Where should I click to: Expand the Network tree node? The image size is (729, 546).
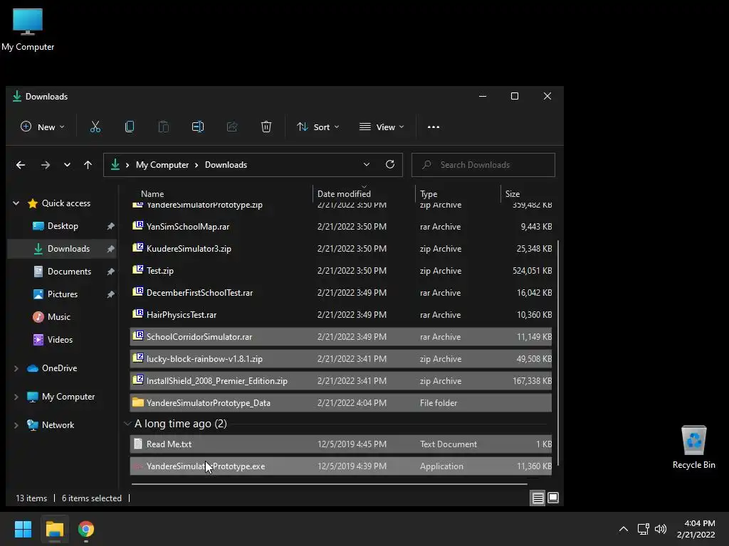pos(16,425)
